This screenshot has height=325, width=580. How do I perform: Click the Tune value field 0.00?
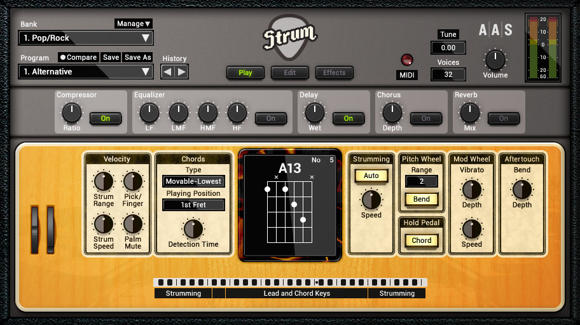tap(448, 48)
